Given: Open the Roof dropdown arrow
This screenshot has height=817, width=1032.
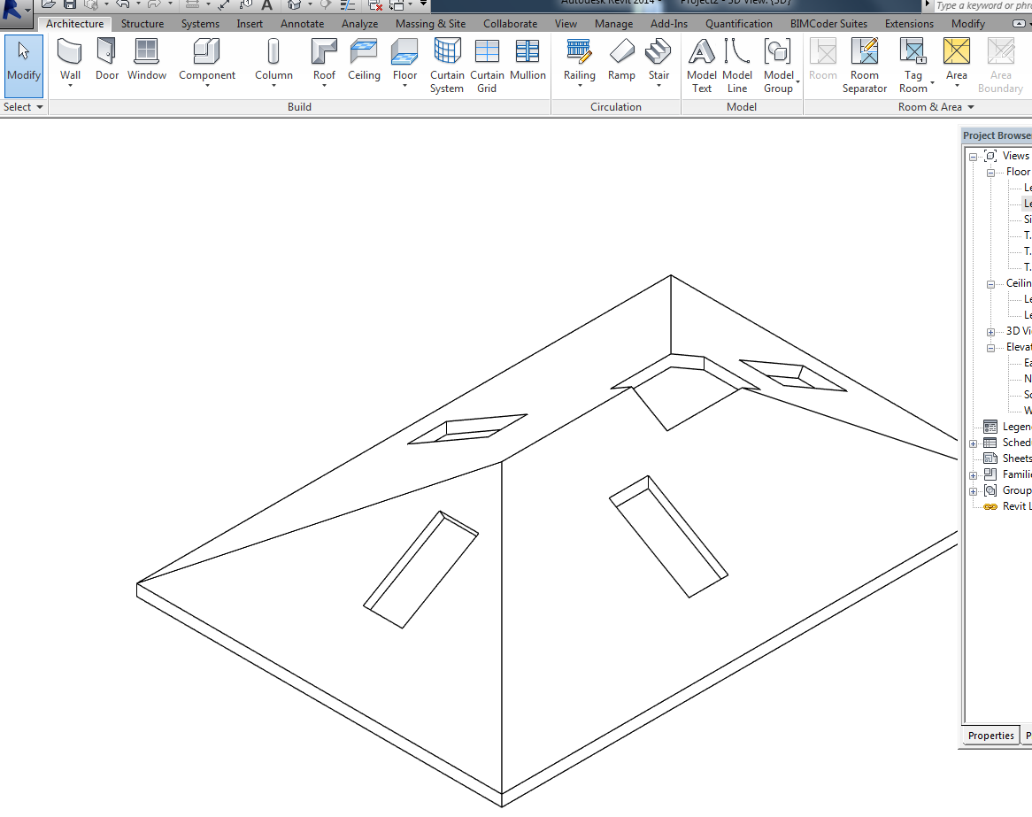Looking at the screenshot, I should pos(324,86).
